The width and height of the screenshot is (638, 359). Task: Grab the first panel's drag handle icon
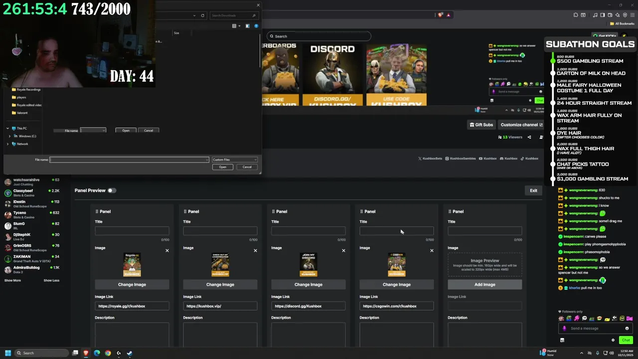97,211
